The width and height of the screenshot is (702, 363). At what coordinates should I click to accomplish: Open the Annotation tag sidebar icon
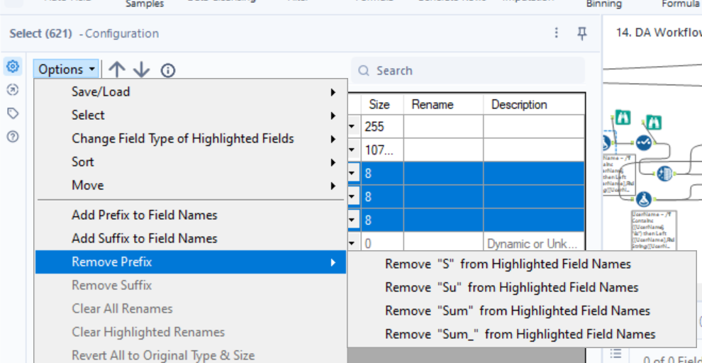click(13, 113)
